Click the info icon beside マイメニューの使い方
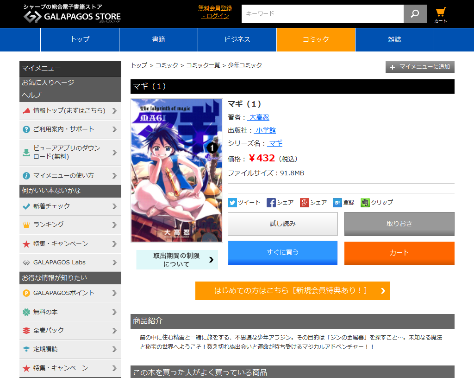The height and width of the screenshot is (378, 474). (x=26, y=176)
